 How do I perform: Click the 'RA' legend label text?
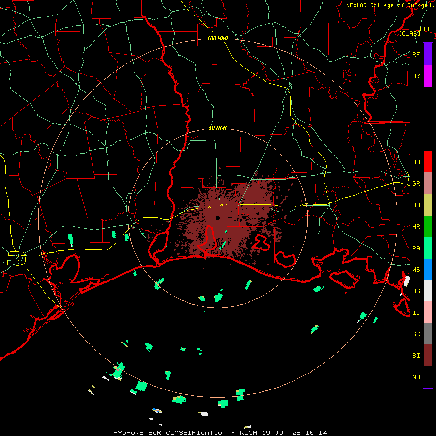(x=416, y=248)
